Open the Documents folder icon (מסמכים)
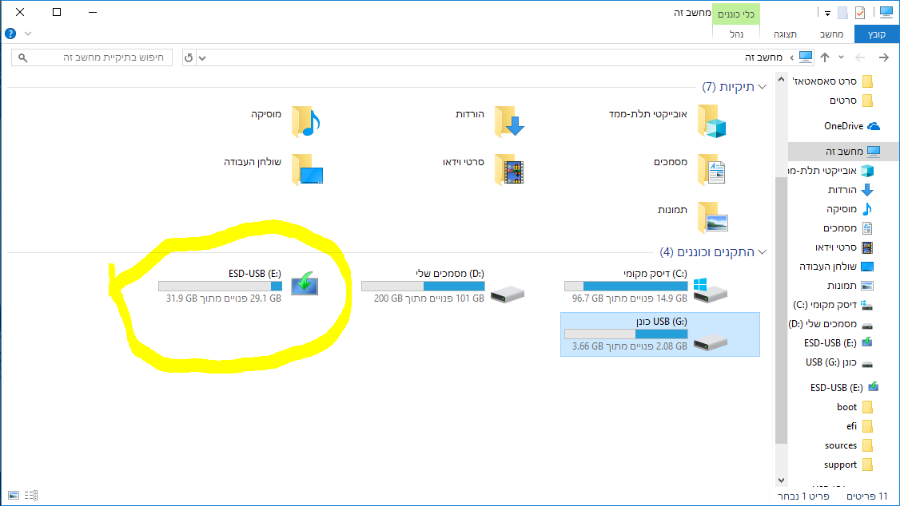The image size is (900, 506). click(x=711, y=170)
